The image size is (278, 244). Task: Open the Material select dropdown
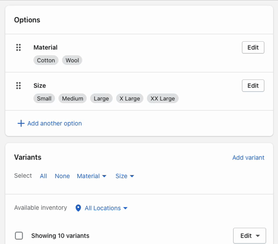(91, 176)
